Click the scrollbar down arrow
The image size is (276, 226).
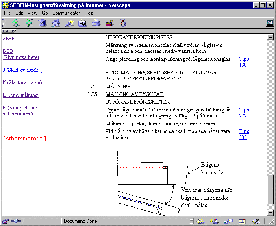270,213
